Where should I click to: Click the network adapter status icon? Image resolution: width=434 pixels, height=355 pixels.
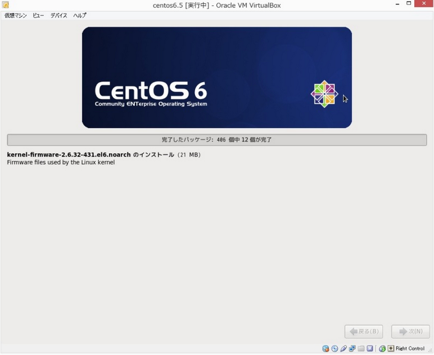pyautogui.click(x=352, y=348)
